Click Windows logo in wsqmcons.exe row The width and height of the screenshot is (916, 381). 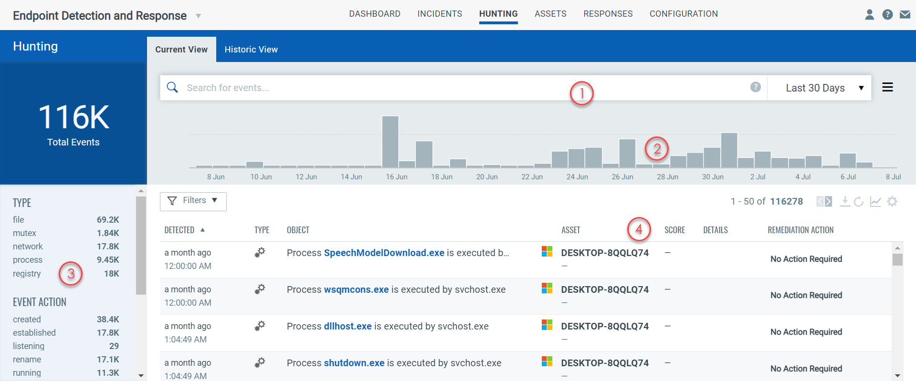[547, 288]
